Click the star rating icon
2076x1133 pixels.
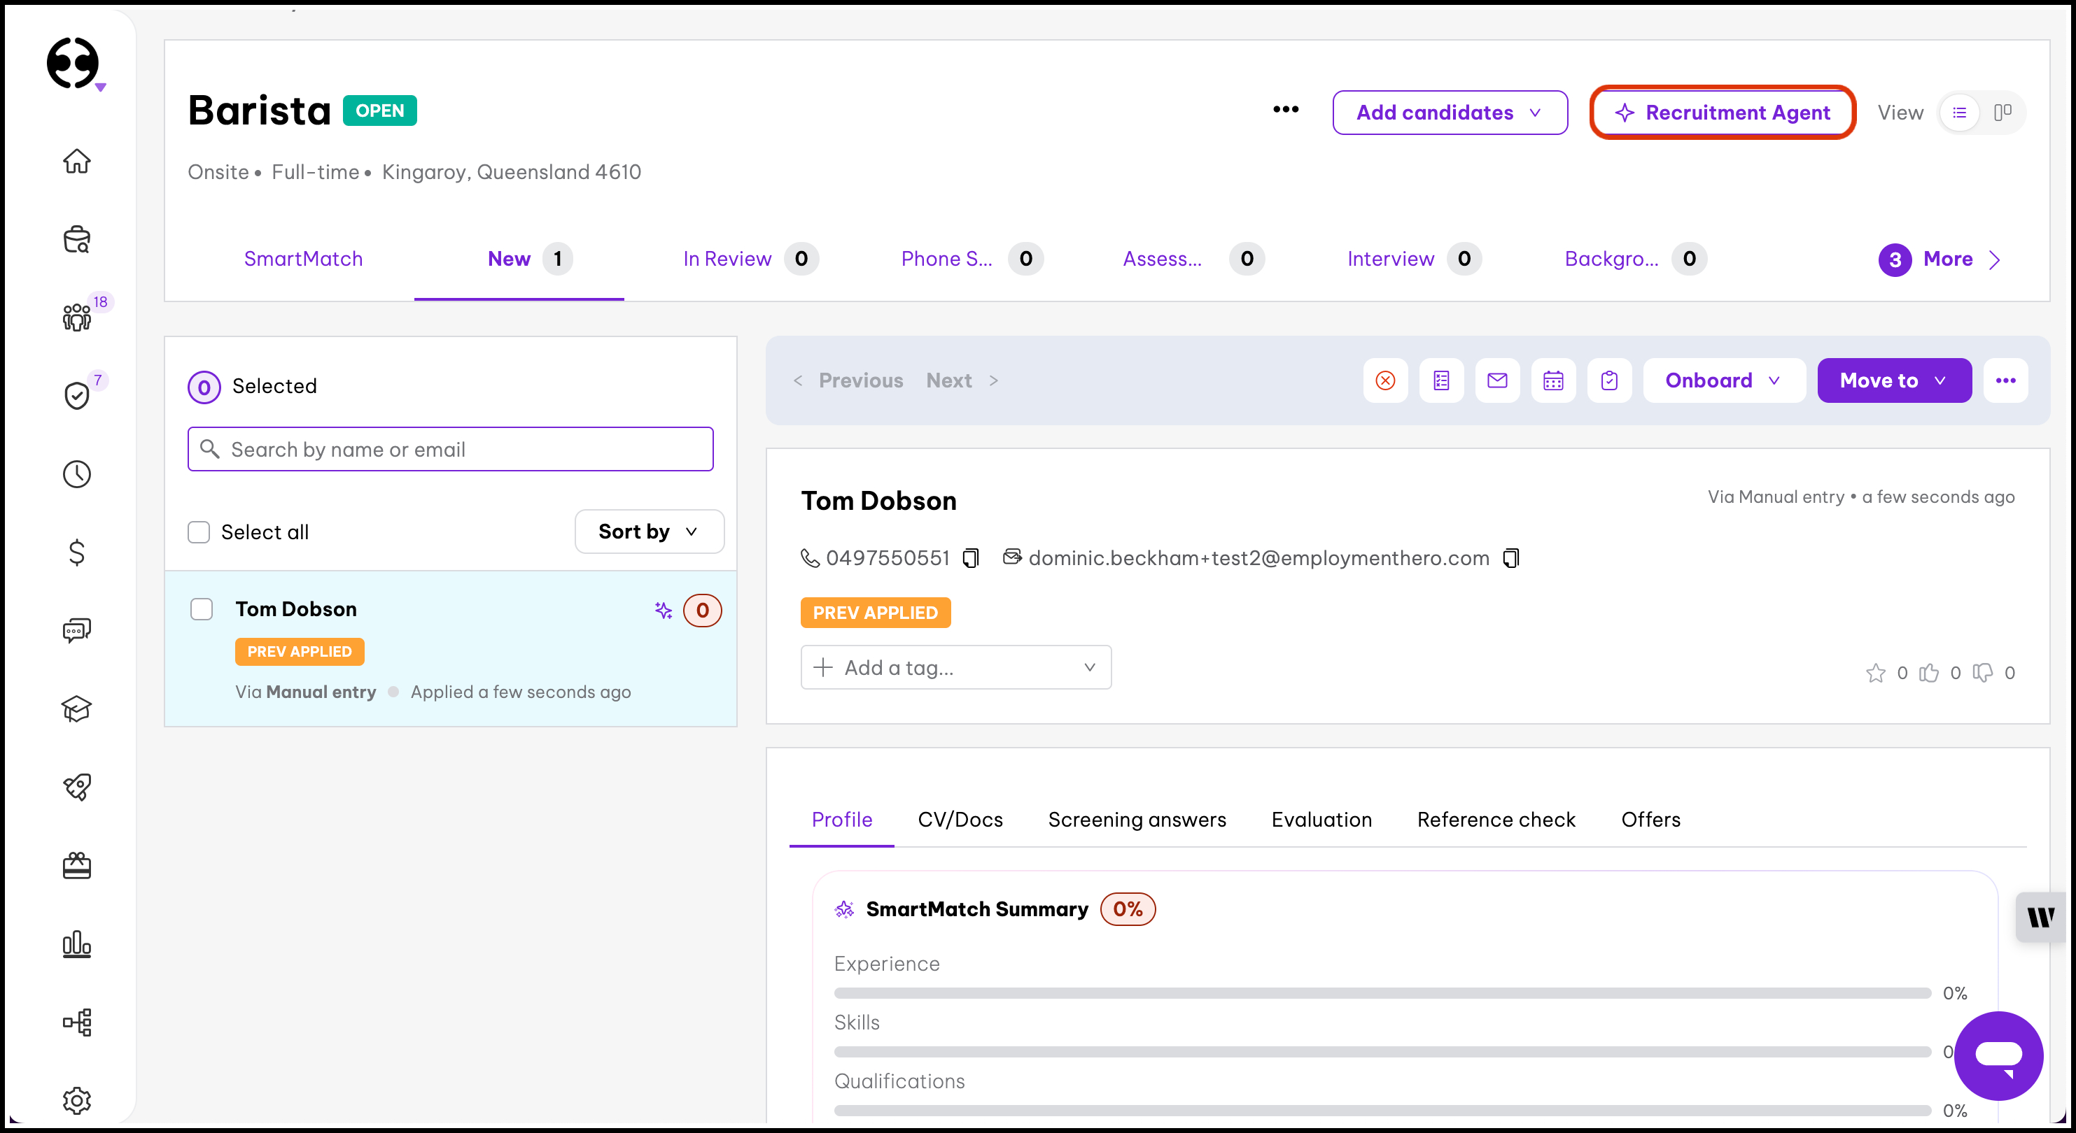(x=1875, y=672)
